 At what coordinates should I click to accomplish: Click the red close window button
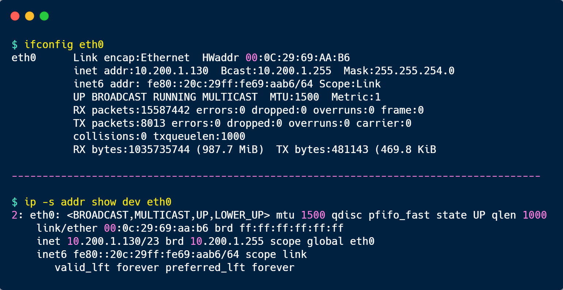[x=15, y=16]
